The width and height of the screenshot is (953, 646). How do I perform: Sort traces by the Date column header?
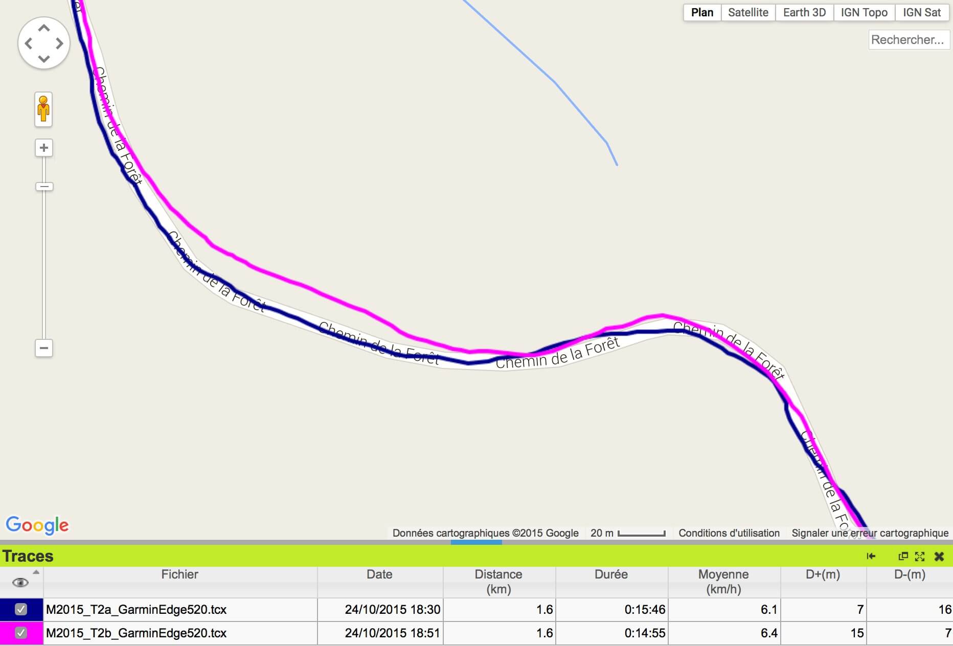[379, 574]
